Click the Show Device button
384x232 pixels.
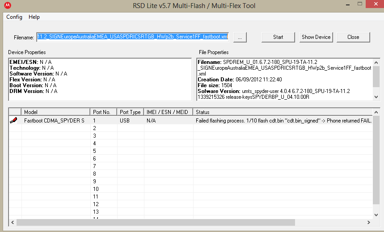point(316,37)
